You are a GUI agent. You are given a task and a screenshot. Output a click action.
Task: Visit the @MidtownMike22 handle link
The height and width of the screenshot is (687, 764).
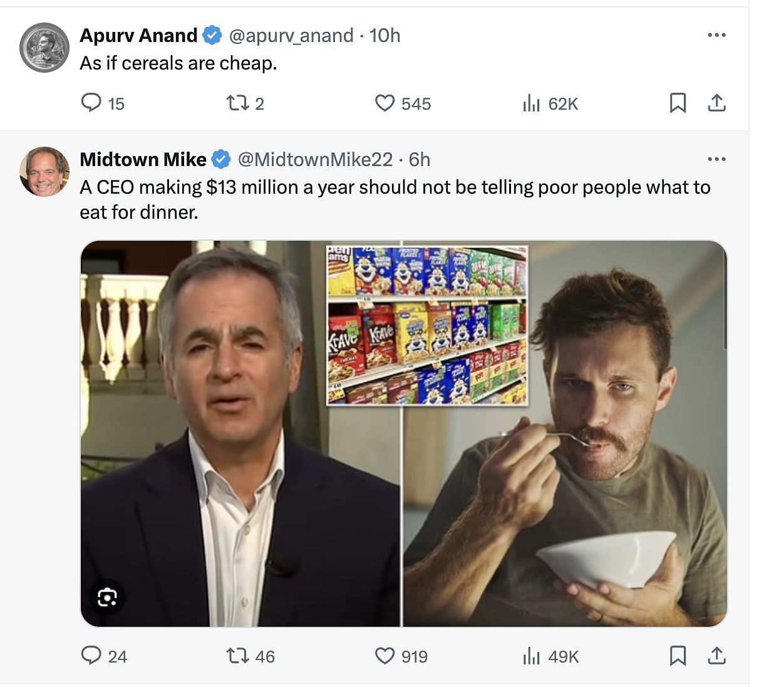(x=315, y=159)
